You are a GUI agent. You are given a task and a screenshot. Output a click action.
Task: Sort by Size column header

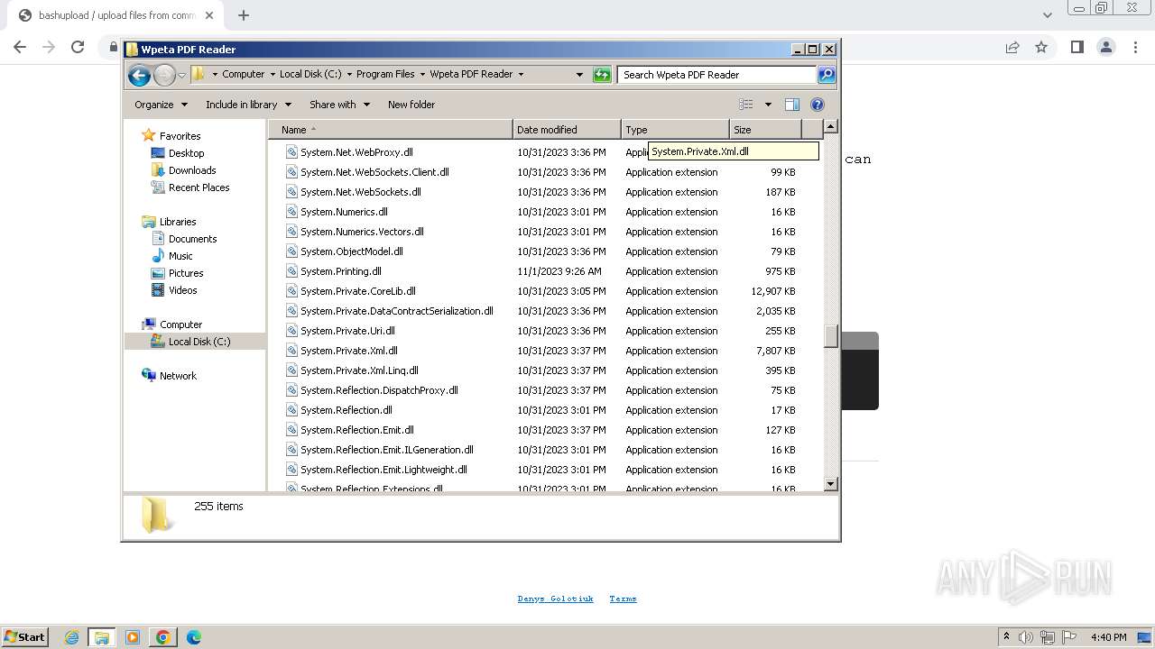click(x=765, y=130)
